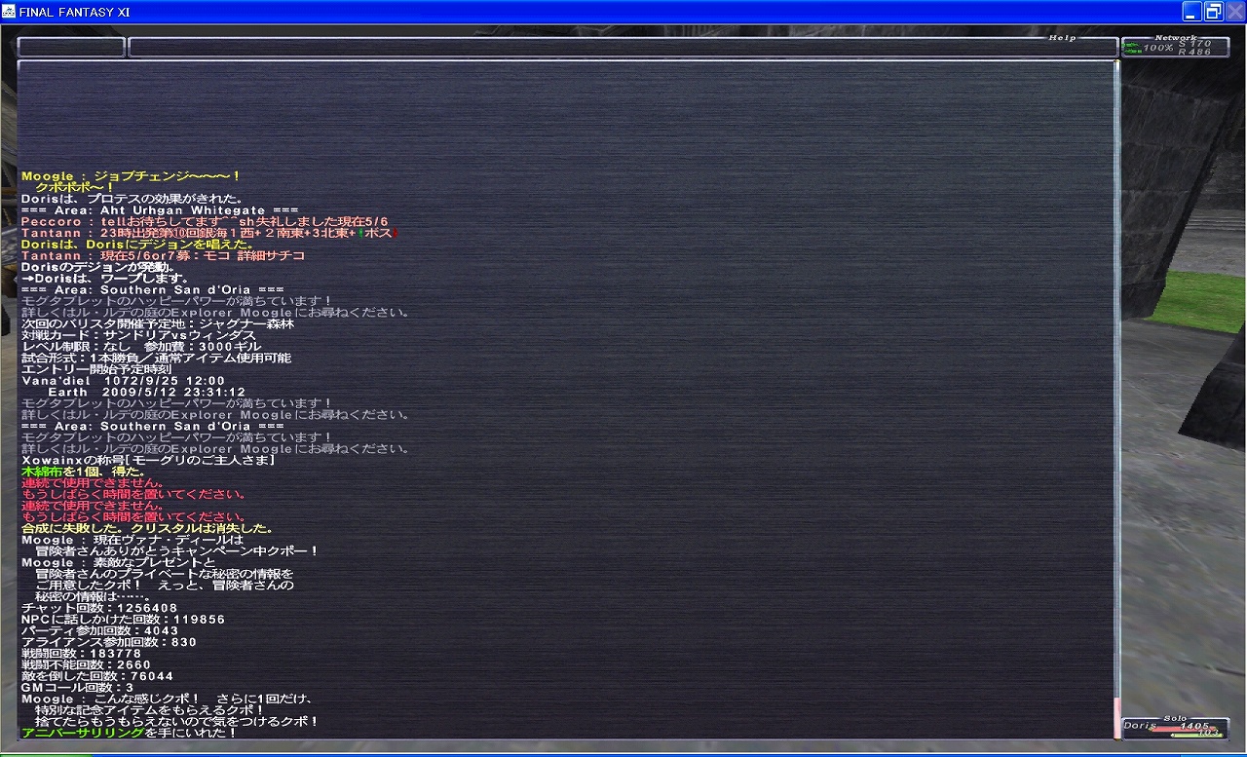Click the chat log scrollbar
The height and width of the screenshot is (757, 1247).
pos(1117,398)
